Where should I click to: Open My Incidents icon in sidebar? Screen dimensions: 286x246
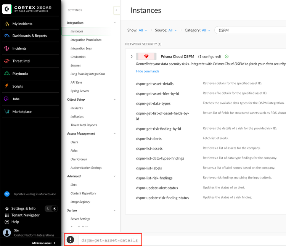[7, 24]
